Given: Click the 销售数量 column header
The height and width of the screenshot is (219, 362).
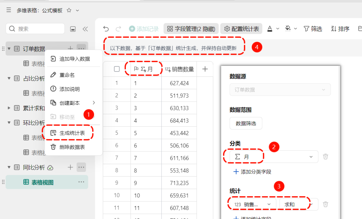Looking at the screenshot, I should tap(179, 69).
